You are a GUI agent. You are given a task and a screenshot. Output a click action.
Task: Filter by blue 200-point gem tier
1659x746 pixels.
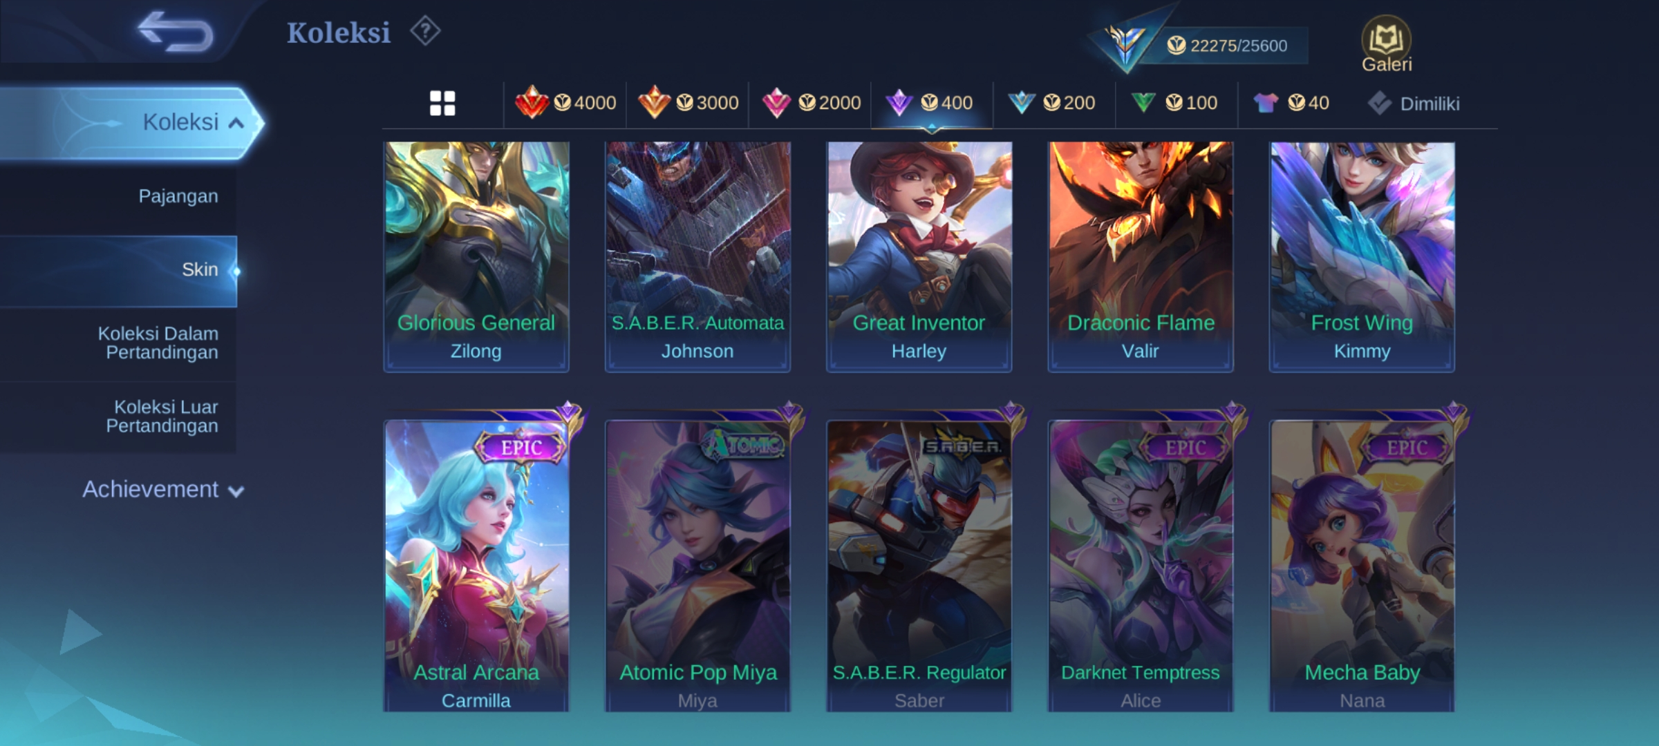1051,103
